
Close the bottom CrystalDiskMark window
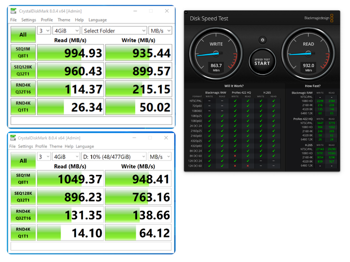coord(166,137)
